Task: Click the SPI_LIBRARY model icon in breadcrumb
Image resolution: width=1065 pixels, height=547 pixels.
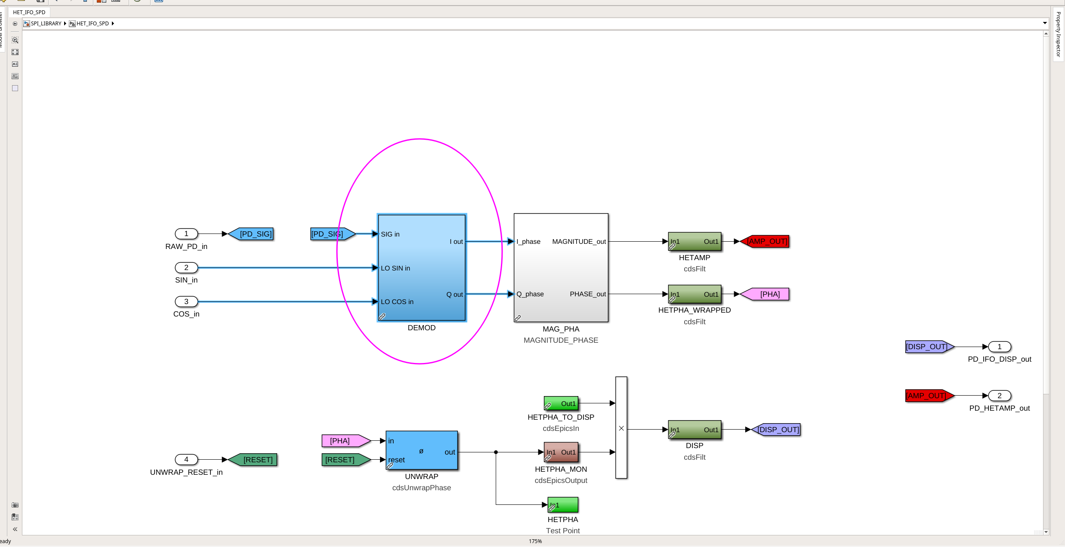Action: pos(27,24)
